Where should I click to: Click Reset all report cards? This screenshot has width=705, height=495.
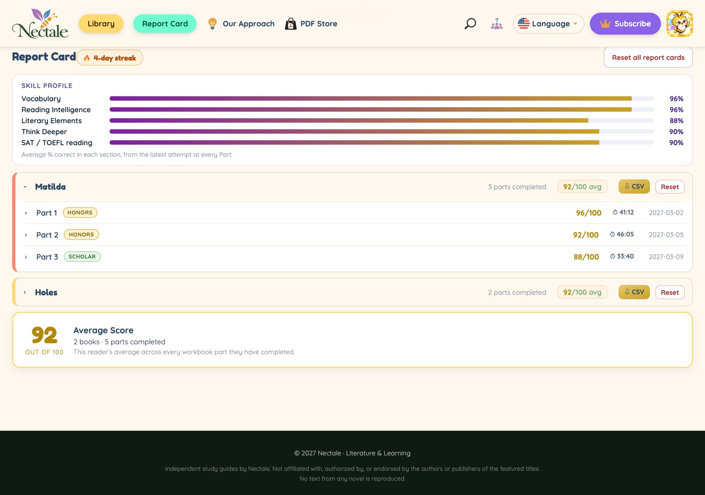tap(648, 58)
